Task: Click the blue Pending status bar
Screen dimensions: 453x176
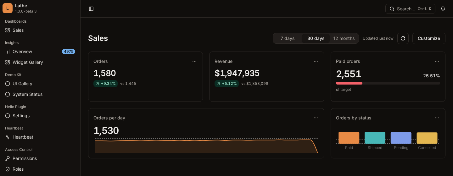Action: pos(401,138)
